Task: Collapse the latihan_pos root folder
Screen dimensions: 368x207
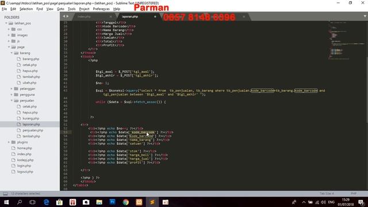Action: pyautogui.click(x=6, y=23)
